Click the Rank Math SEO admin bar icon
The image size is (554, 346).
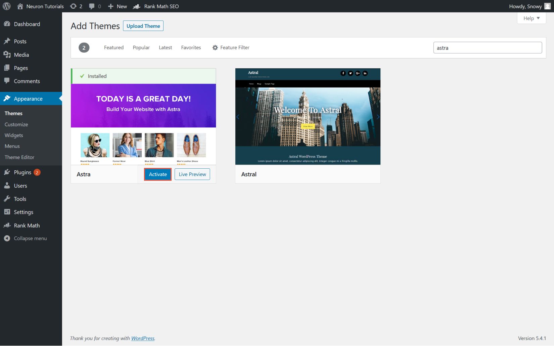136,6
